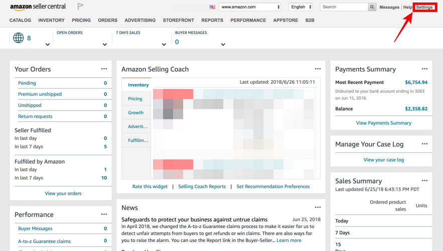This screenshot has width=443, height=251.
Task: Click Fulfilled by Amazon last 7 days count 10
Action: pos(104,178)
